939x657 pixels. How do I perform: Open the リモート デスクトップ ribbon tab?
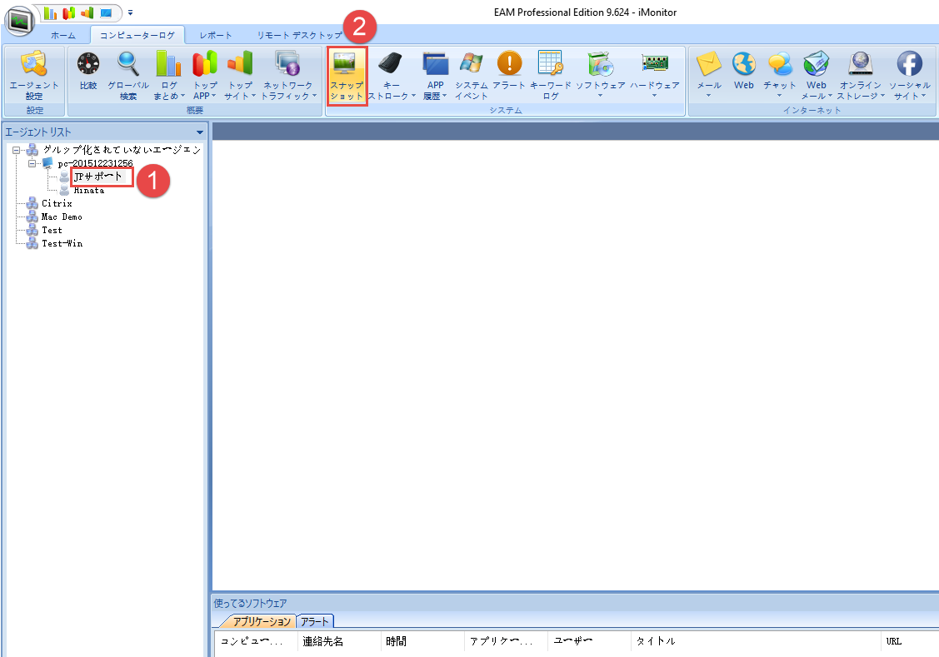pyautogui.click(x=299, y=35)
